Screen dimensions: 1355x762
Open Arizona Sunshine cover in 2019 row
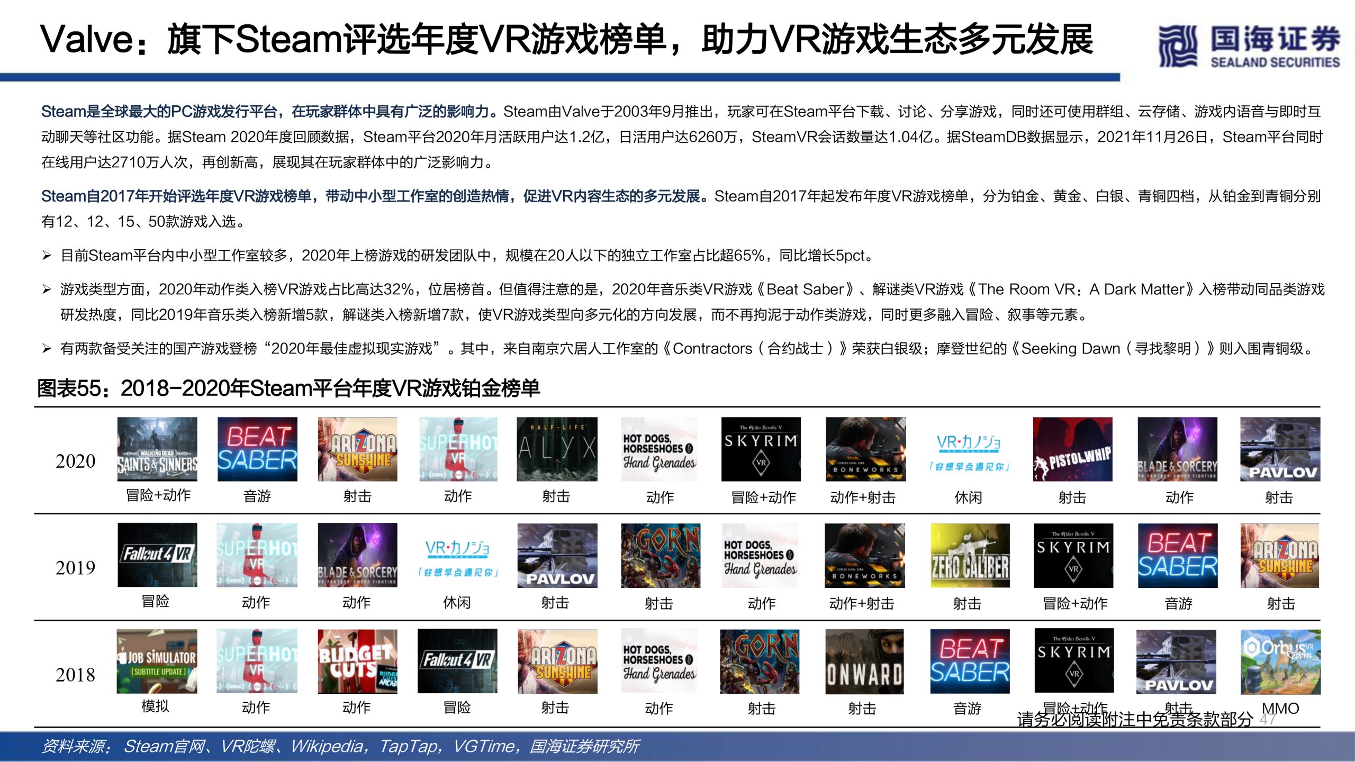pyautogui.click(x=1280, y=556)
